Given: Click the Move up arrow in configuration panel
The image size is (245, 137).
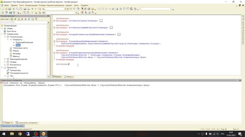Looking at the screenshot, I should pos(26,19).
